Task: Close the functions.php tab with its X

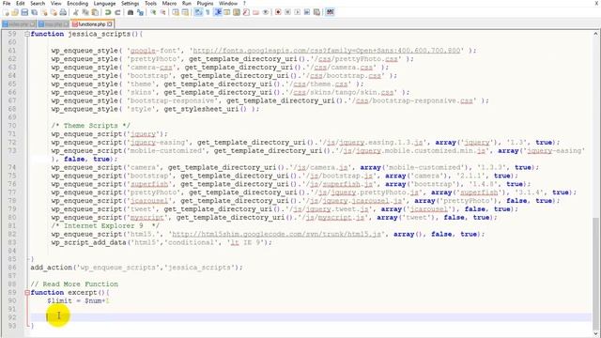Action: tap(110, 24)
